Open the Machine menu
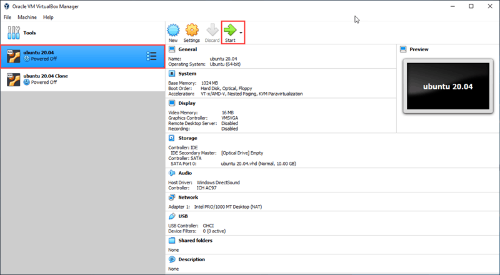500x275 pixels. click(x=27, y=17)
